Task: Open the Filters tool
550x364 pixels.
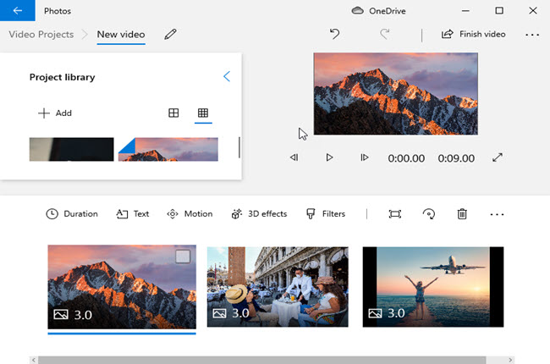Action: click(325, 214)
